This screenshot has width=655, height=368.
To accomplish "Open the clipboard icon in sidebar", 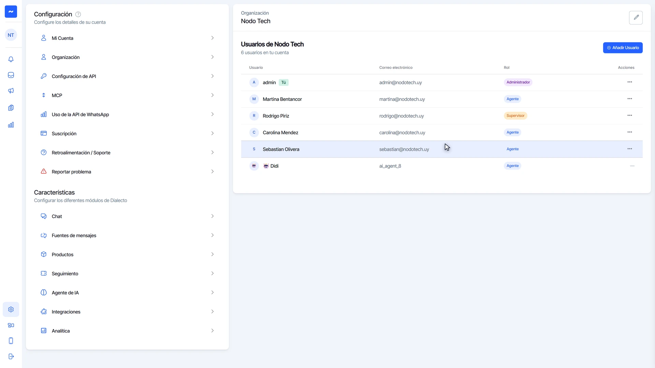I will pos(11,108).
